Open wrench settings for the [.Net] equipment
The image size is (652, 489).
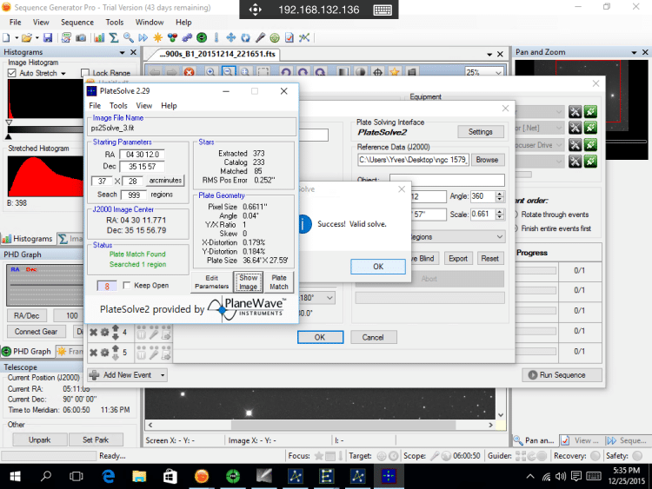coord(575,128)
